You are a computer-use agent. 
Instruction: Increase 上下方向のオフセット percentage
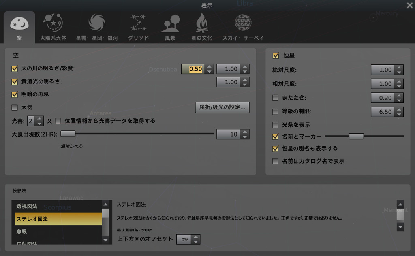(196, 237)
